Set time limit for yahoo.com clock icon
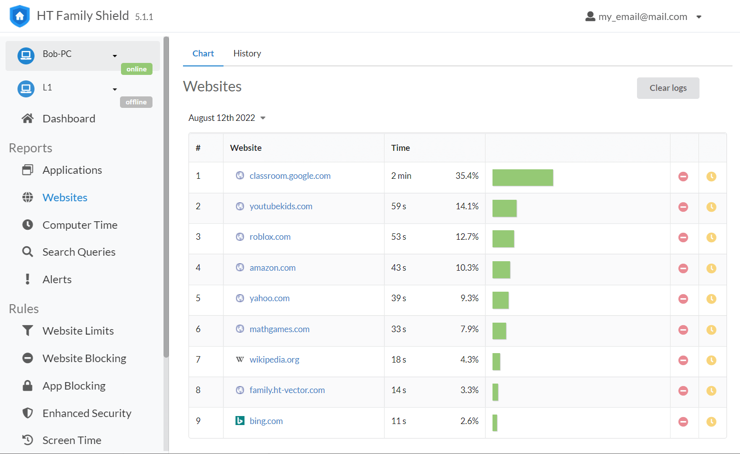This screenshot has height=454, width=740. (x=711, y=299)
